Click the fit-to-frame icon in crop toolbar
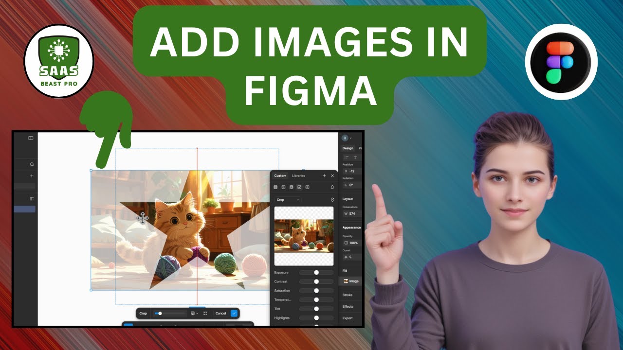 click(205, 314)
